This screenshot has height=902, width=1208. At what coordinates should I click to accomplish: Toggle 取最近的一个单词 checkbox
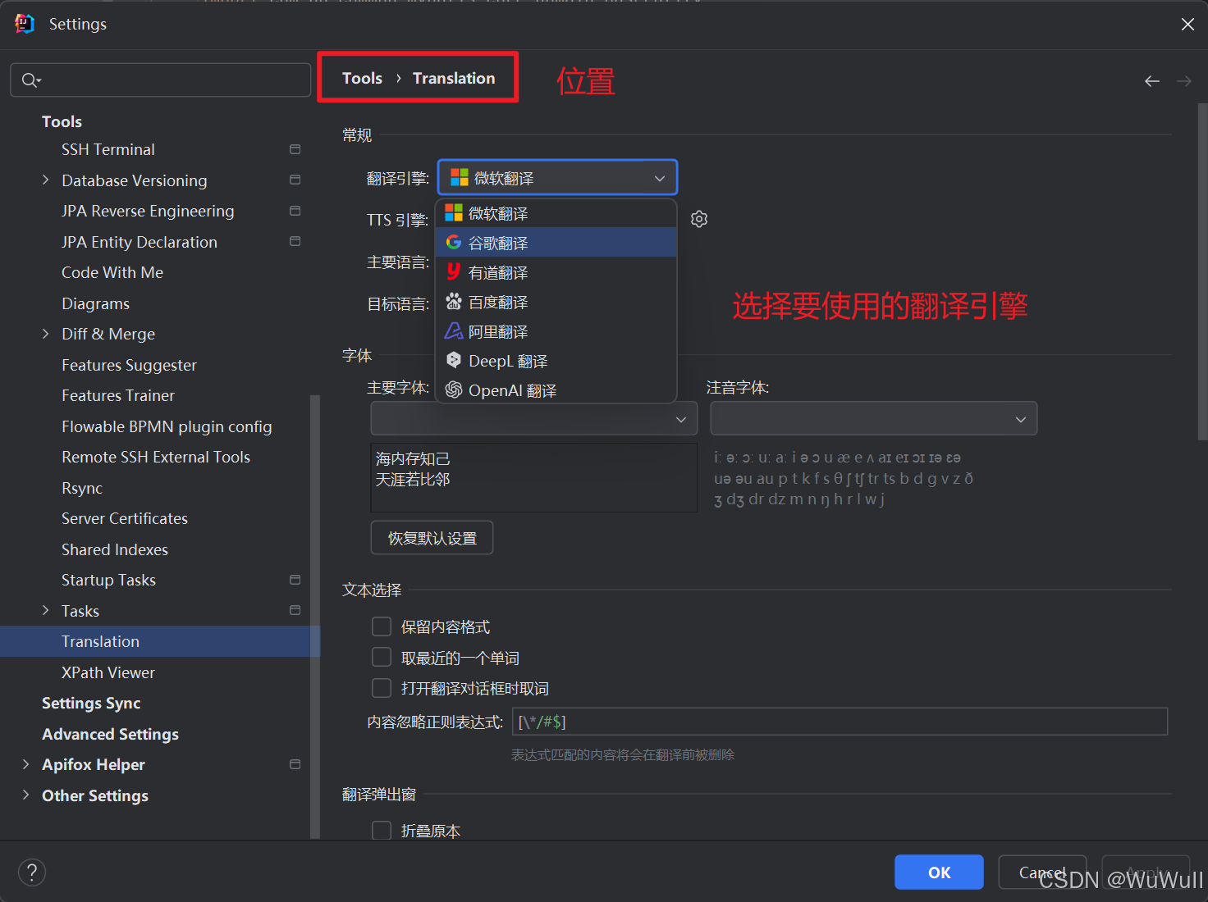pos(382,658)
